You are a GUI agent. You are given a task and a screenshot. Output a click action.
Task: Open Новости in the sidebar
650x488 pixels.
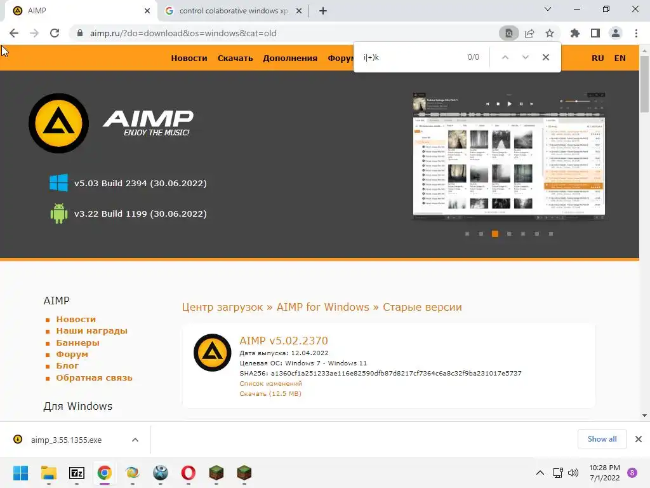[x=76, y=319]
